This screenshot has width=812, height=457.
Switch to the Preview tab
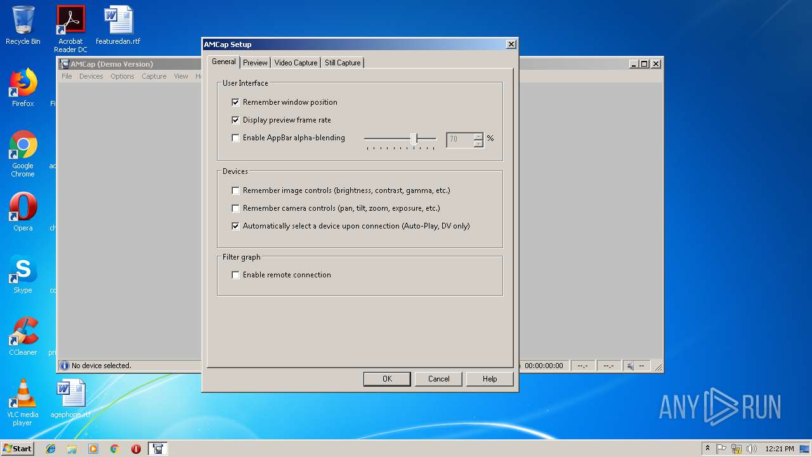(255, 63)
